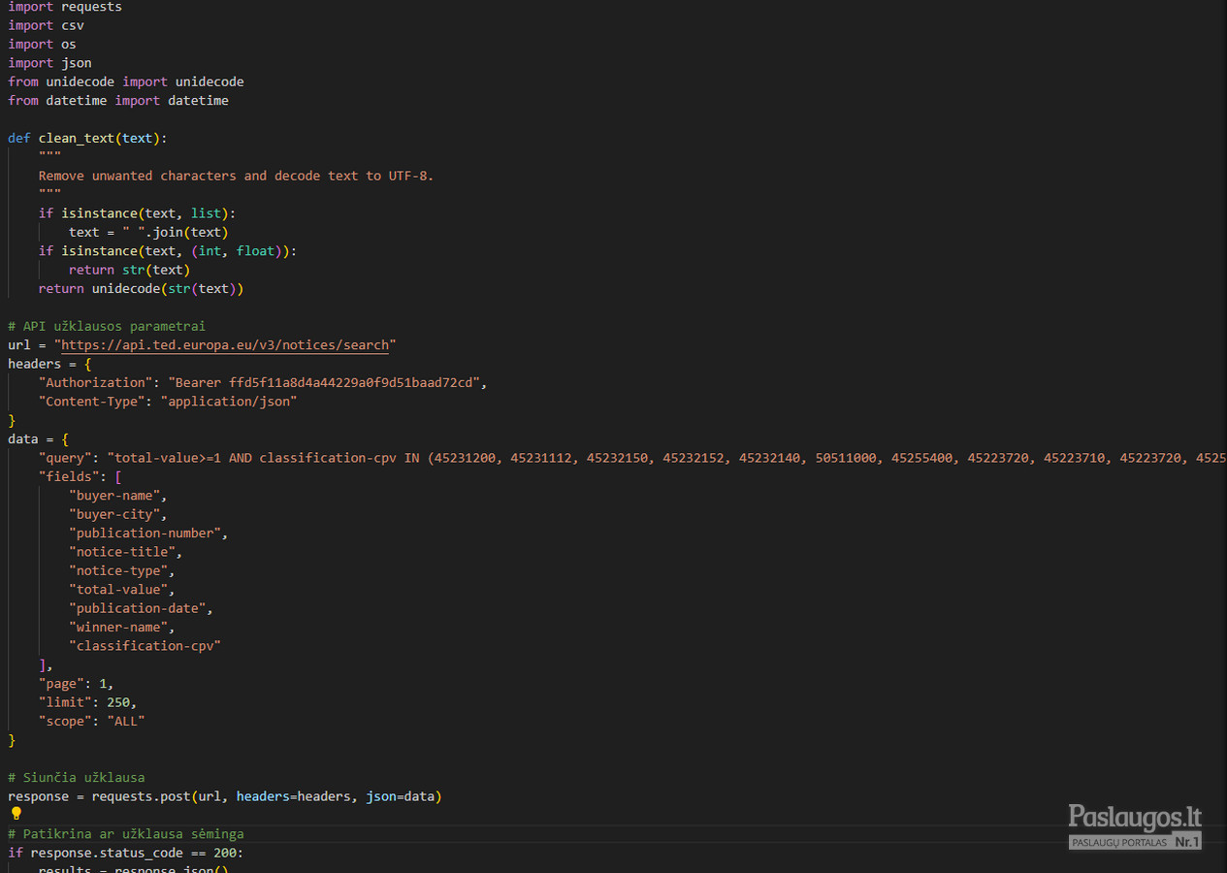Click 'if isinstance(text, (int, float)):' line
Screen dimensions: 1227x873
[x=168, y=251]
